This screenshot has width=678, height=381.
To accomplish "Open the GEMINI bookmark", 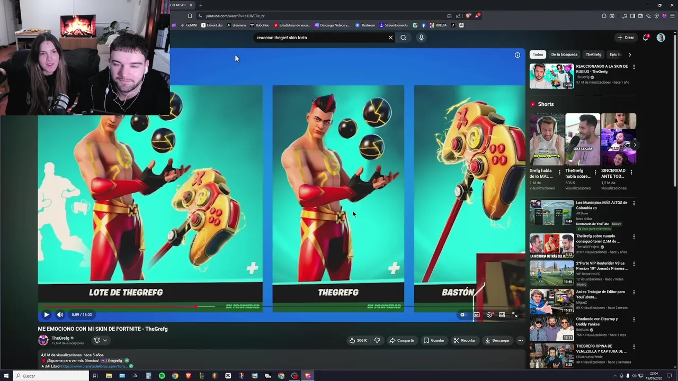I will (189, 25).
